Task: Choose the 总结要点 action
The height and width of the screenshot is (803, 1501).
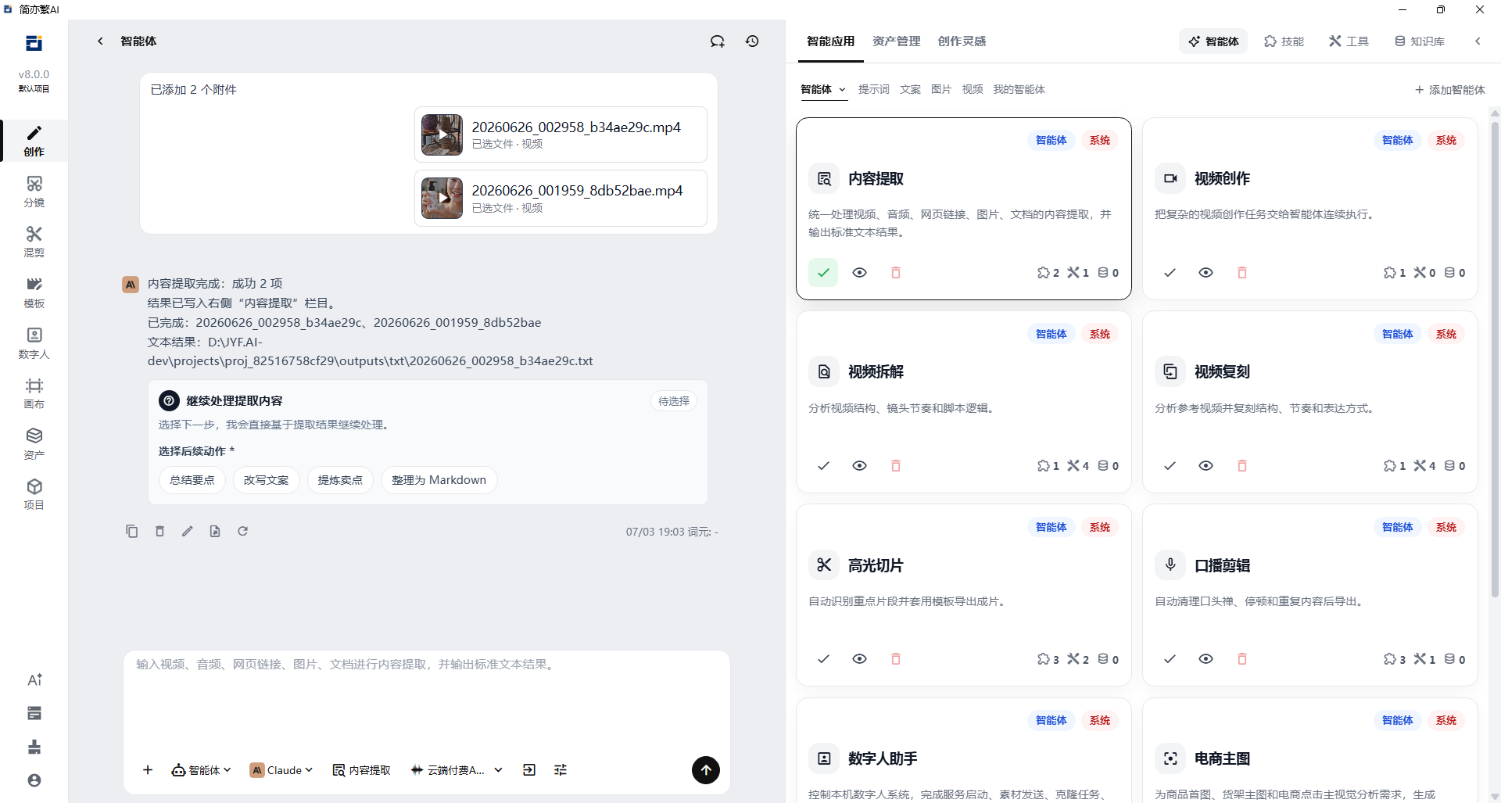Action: coord(192,480)
